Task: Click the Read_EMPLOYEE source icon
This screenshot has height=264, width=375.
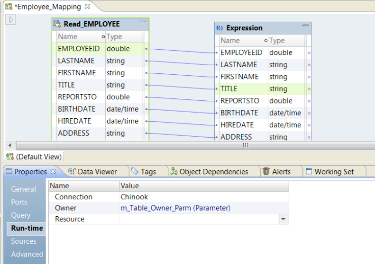Action: [x=57, y=24]
